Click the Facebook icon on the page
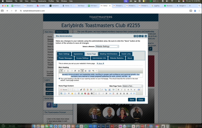This screenshot has height=128, width=202. coord(49,105)
